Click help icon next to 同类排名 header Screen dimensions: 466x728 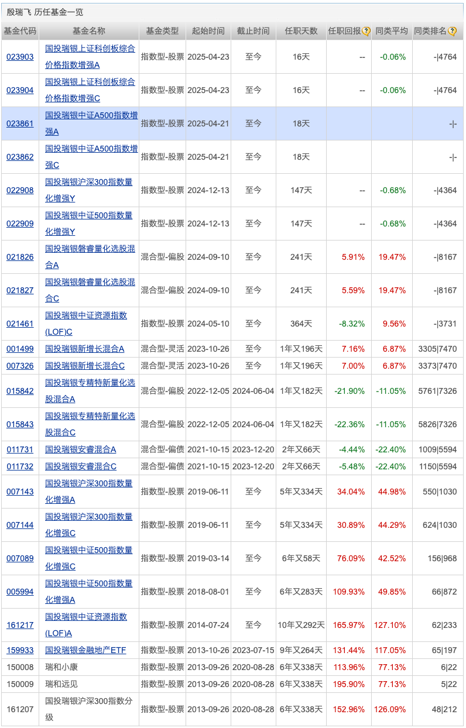pos(452,32)
